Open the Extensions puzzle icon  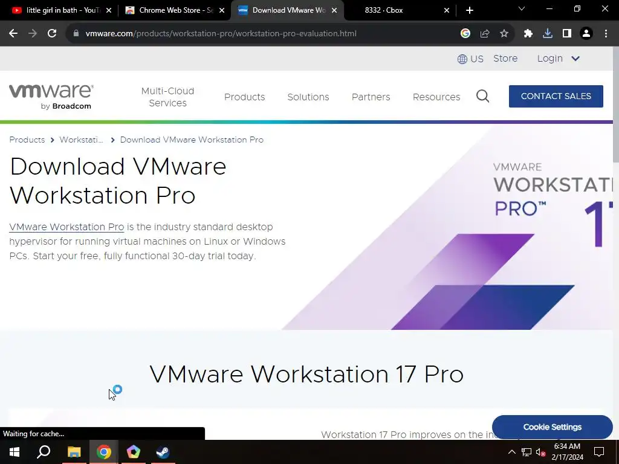pos(528,34)
